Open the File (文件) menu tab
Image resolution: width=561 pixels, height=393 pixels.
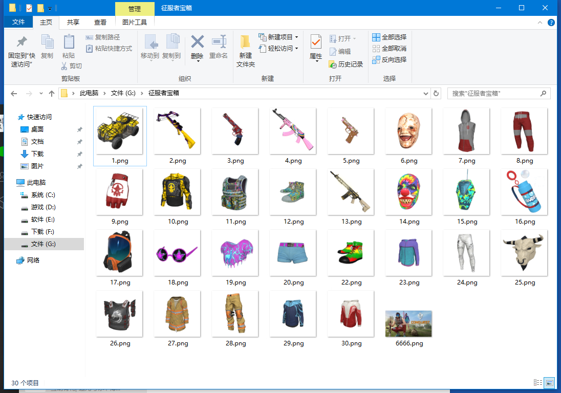pyautogui.click(x=18, y=22)
